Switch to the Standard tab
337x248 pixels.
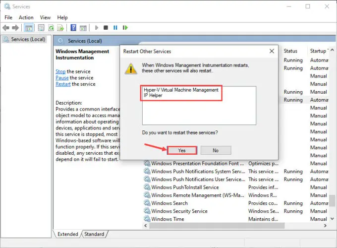94,234
